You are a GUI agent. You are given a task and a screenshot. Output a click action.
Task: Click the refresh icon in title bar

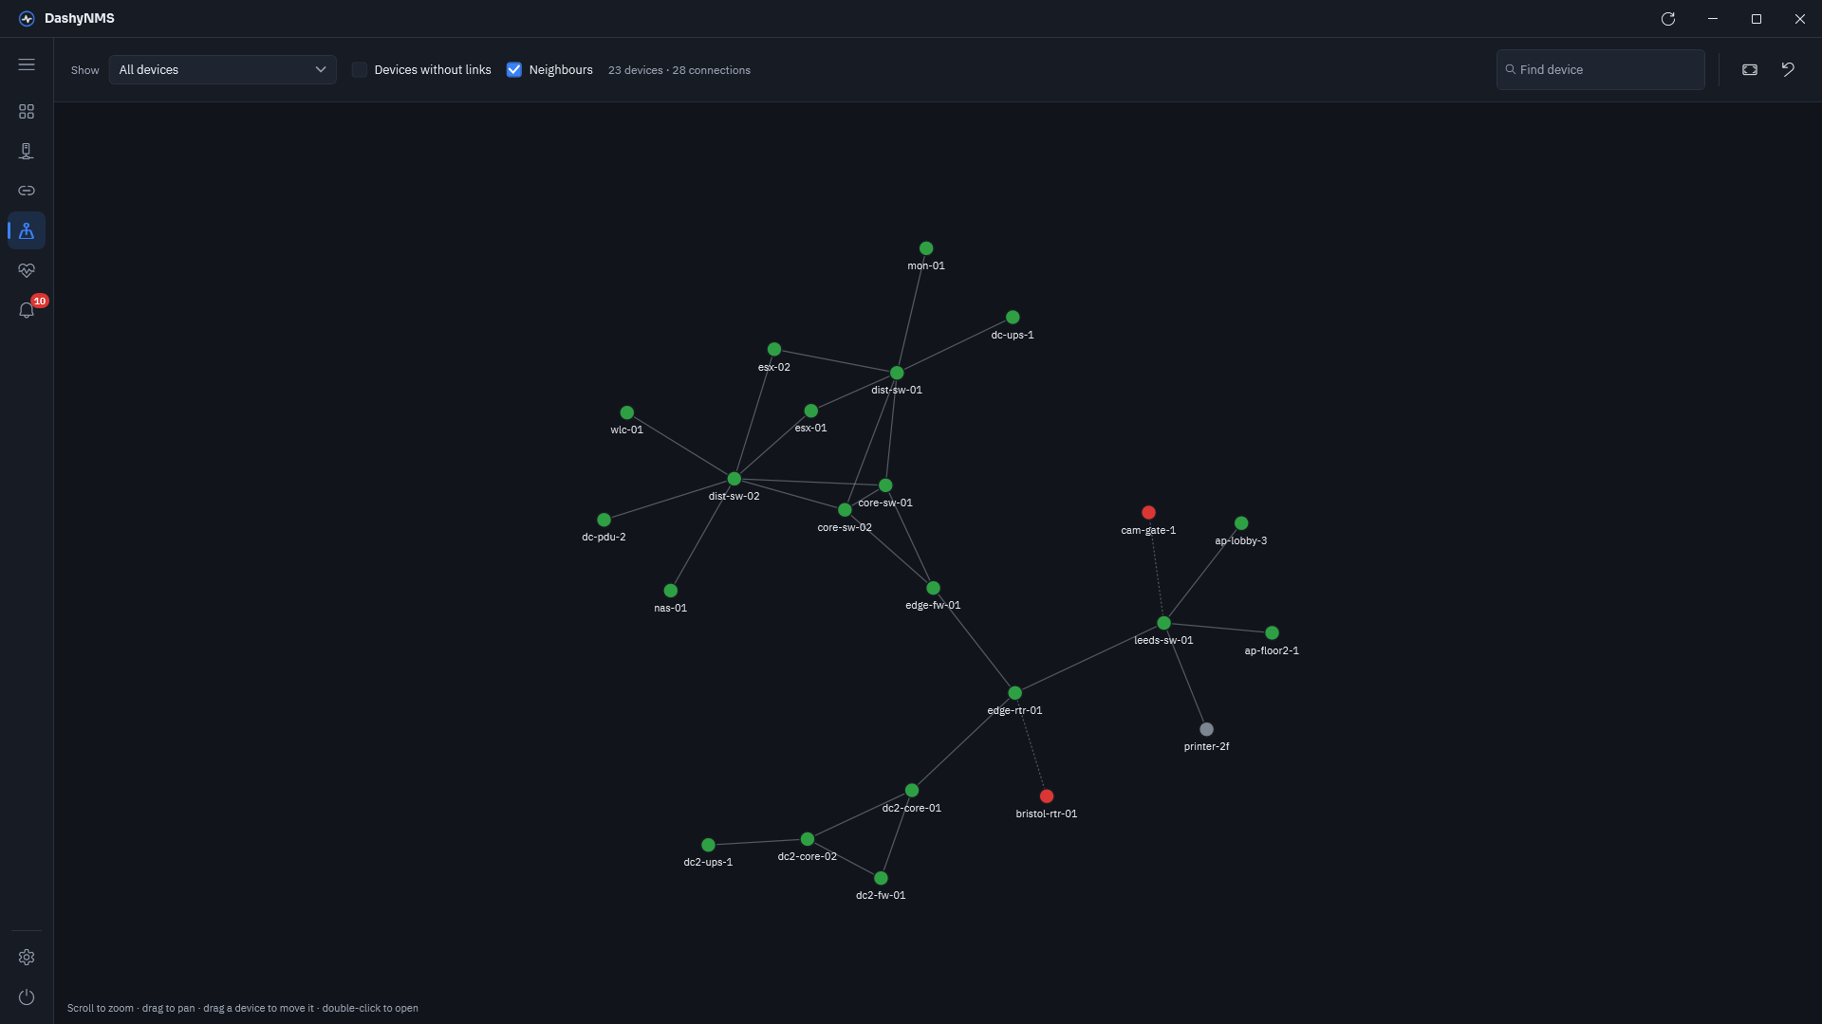pyautogui.click(x=1668, y=19)
